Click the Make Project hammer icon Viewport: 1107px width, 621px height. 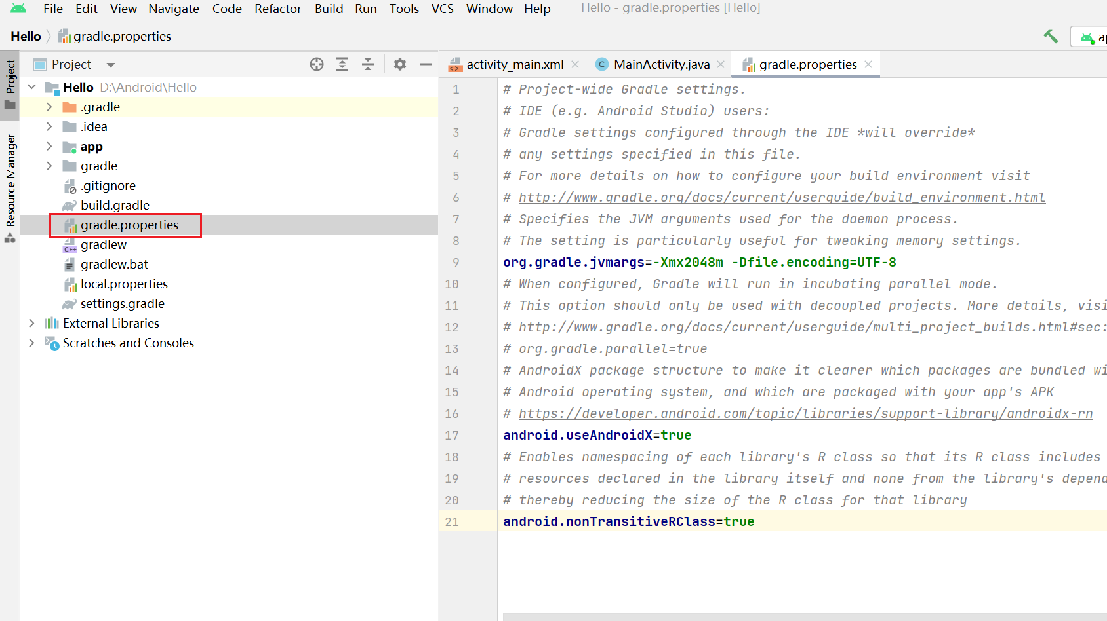(x=1051, y=37)
